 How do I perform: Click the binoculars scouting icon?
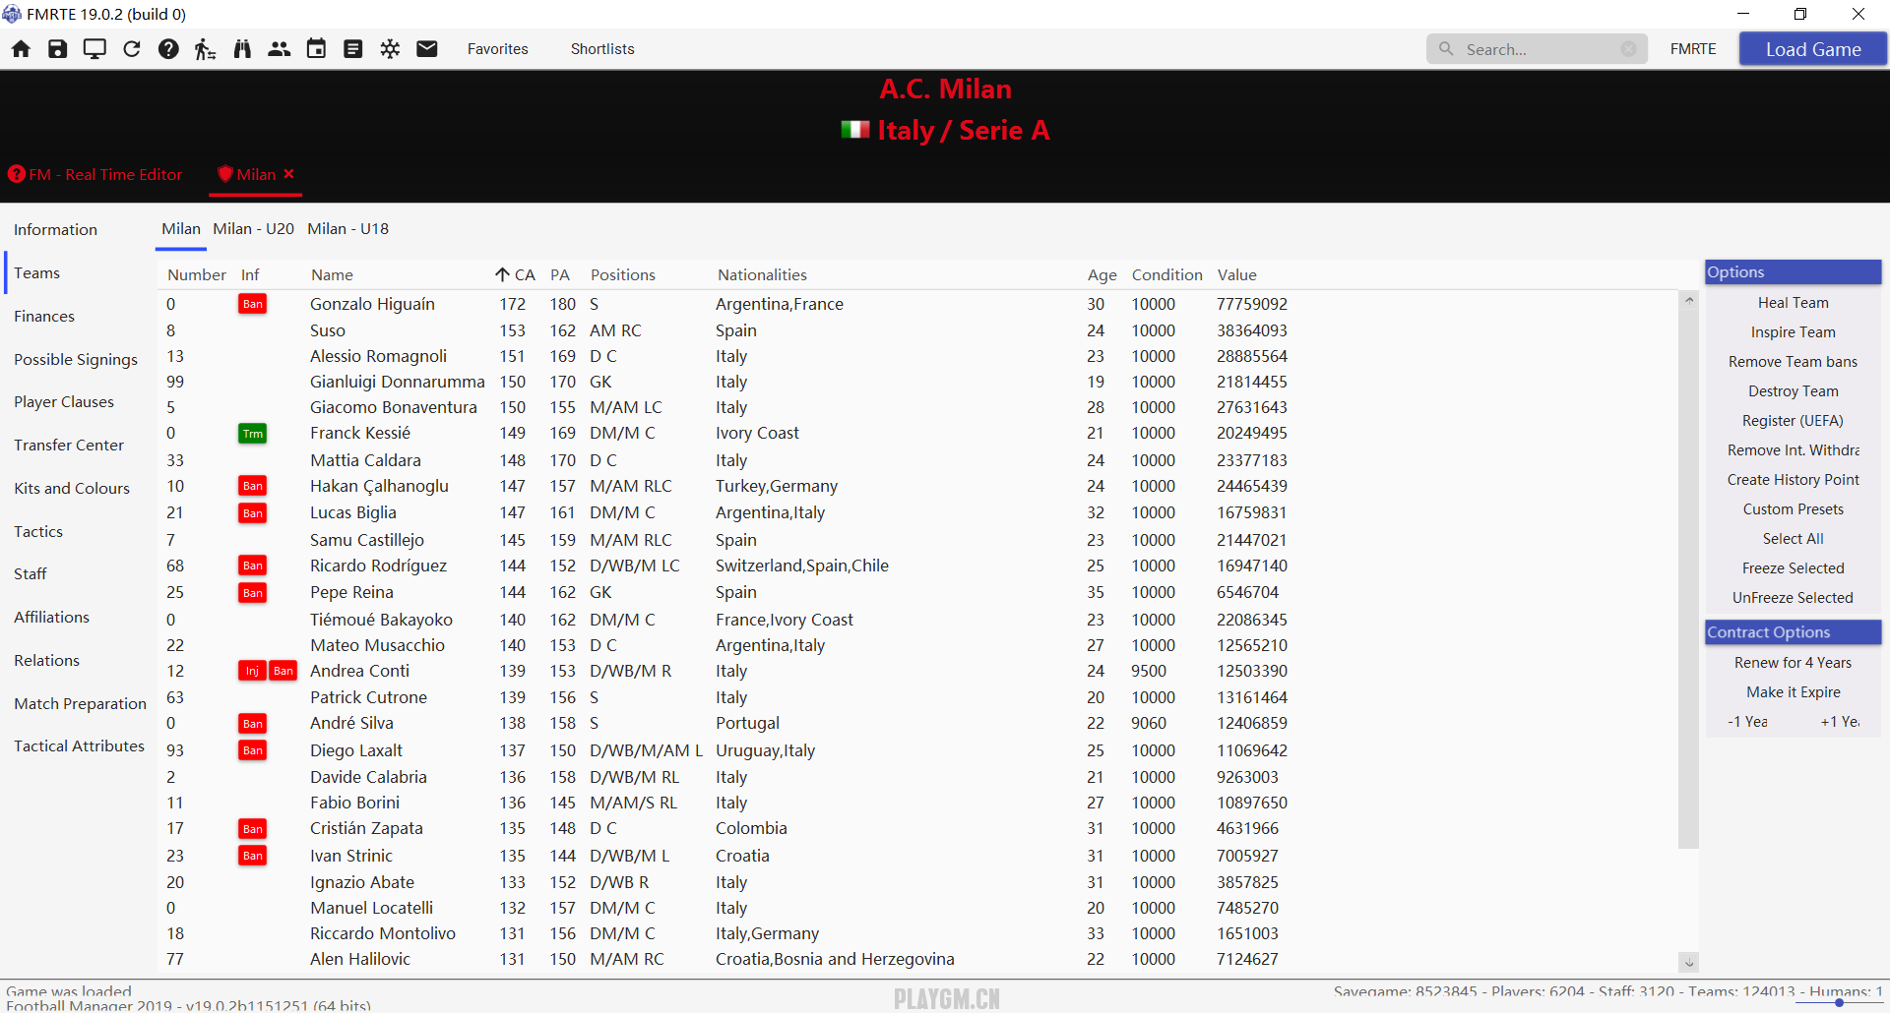[242, 49]
